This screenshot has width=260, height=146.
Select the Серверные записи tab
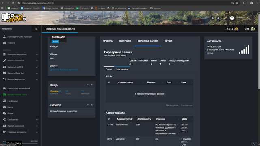point(148,41)
